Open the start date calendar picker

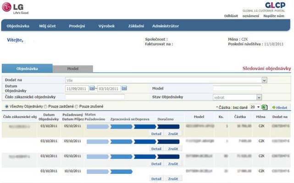[92, 88]
